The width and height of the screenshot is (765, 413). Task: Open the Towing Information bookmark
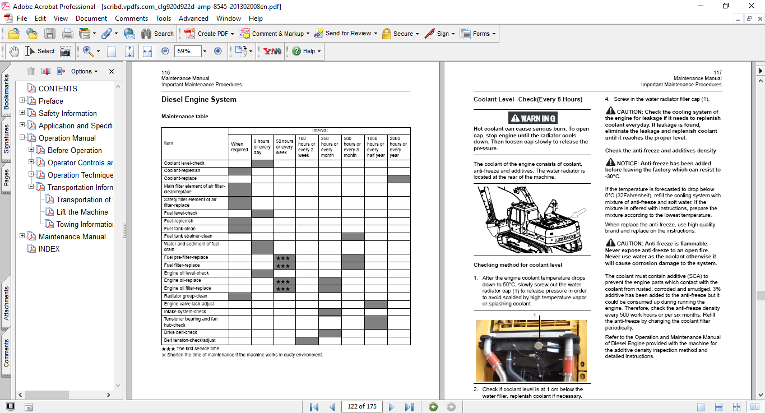click(85, 224)
